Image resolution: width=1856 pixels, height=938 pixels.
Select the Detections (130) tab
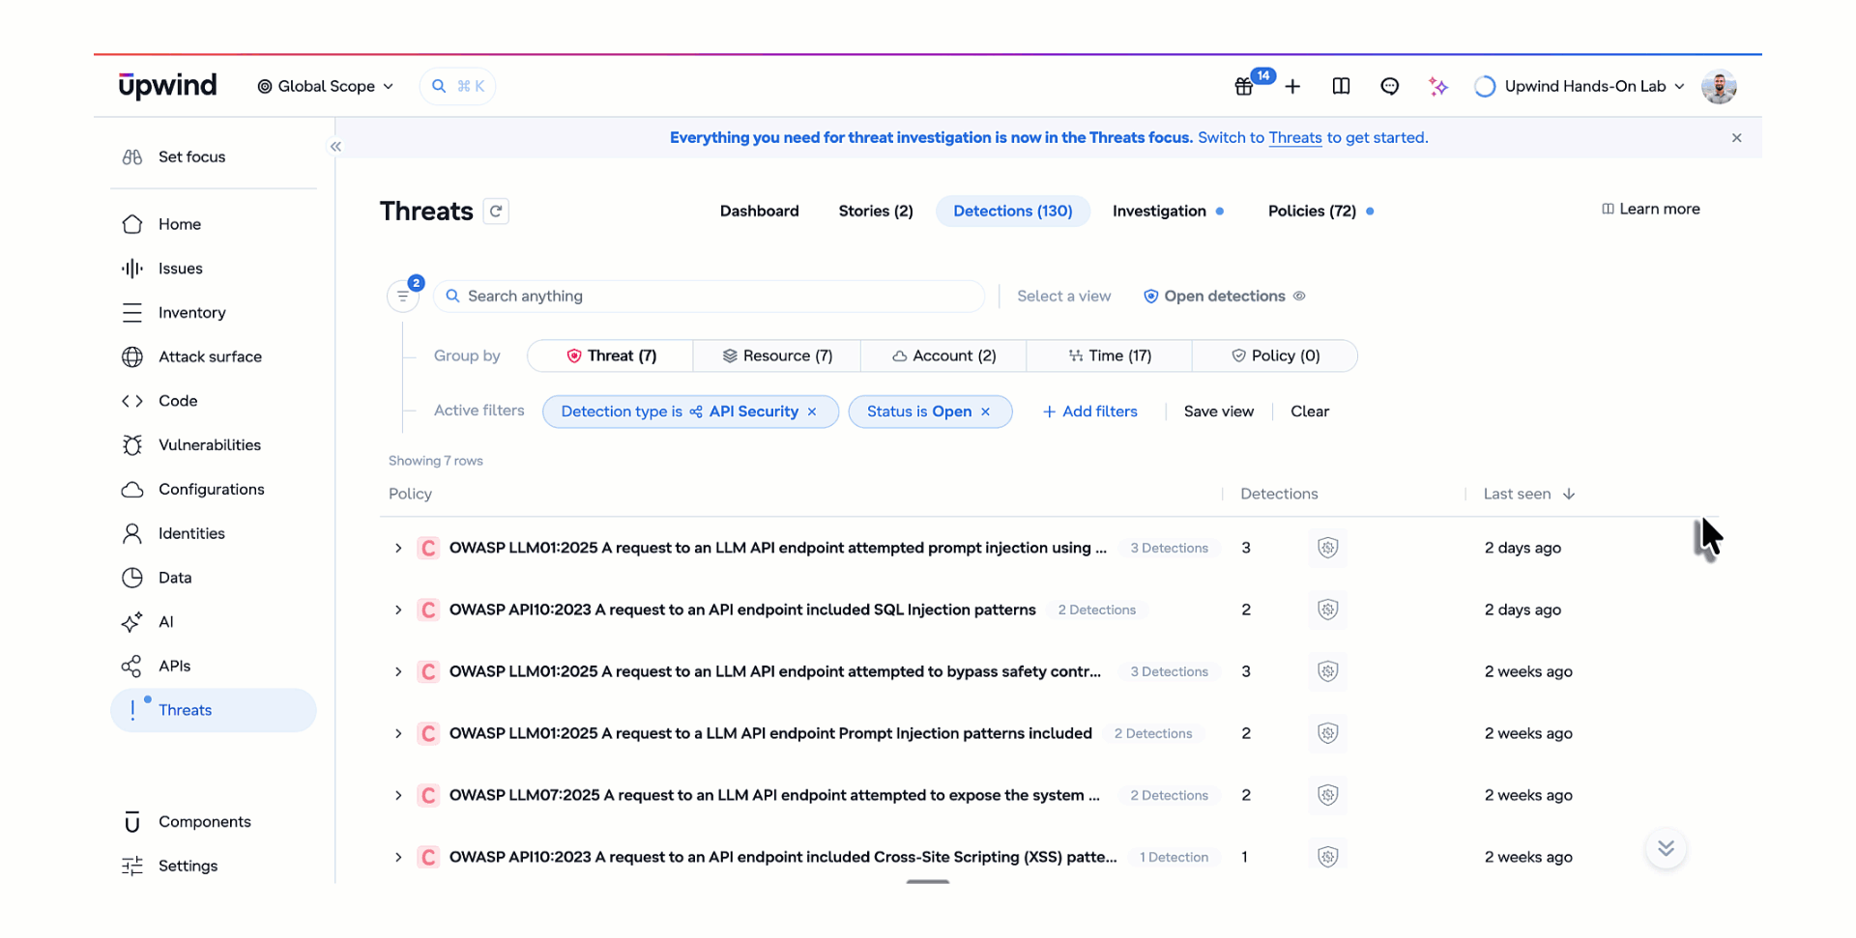[x=1012, y=211]
